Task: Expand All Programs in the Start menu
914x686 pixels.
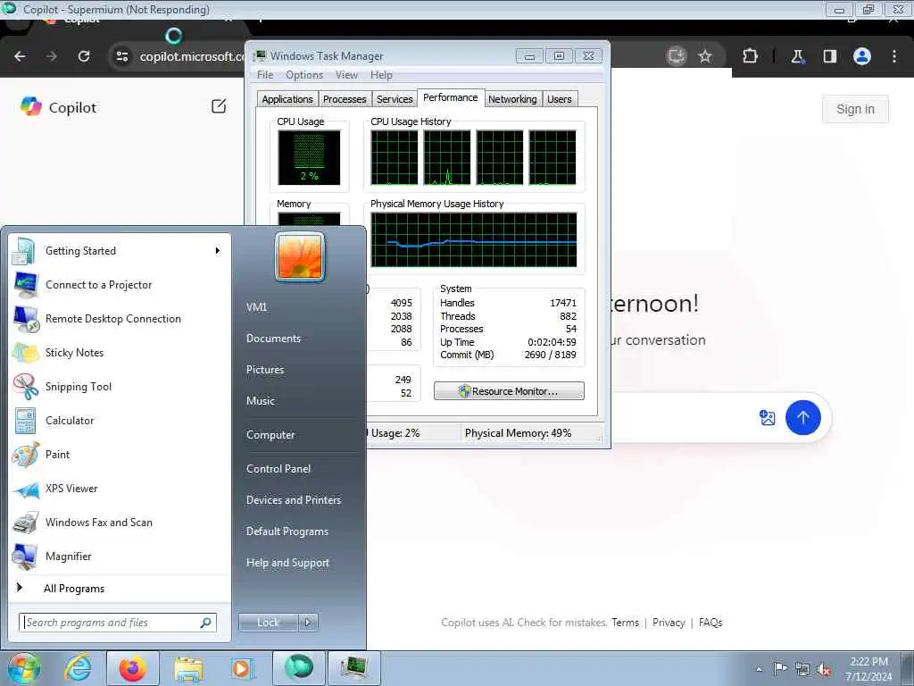Action: click(120, 589)
